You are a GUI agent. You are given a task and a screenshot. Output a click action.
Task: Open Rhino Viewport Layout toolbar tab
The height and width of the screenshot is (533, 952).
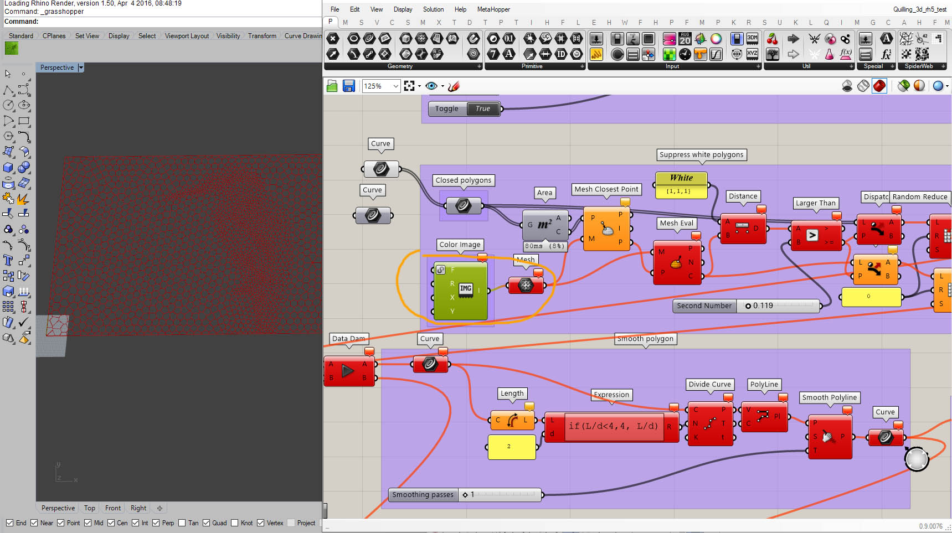tap(187, 36)
